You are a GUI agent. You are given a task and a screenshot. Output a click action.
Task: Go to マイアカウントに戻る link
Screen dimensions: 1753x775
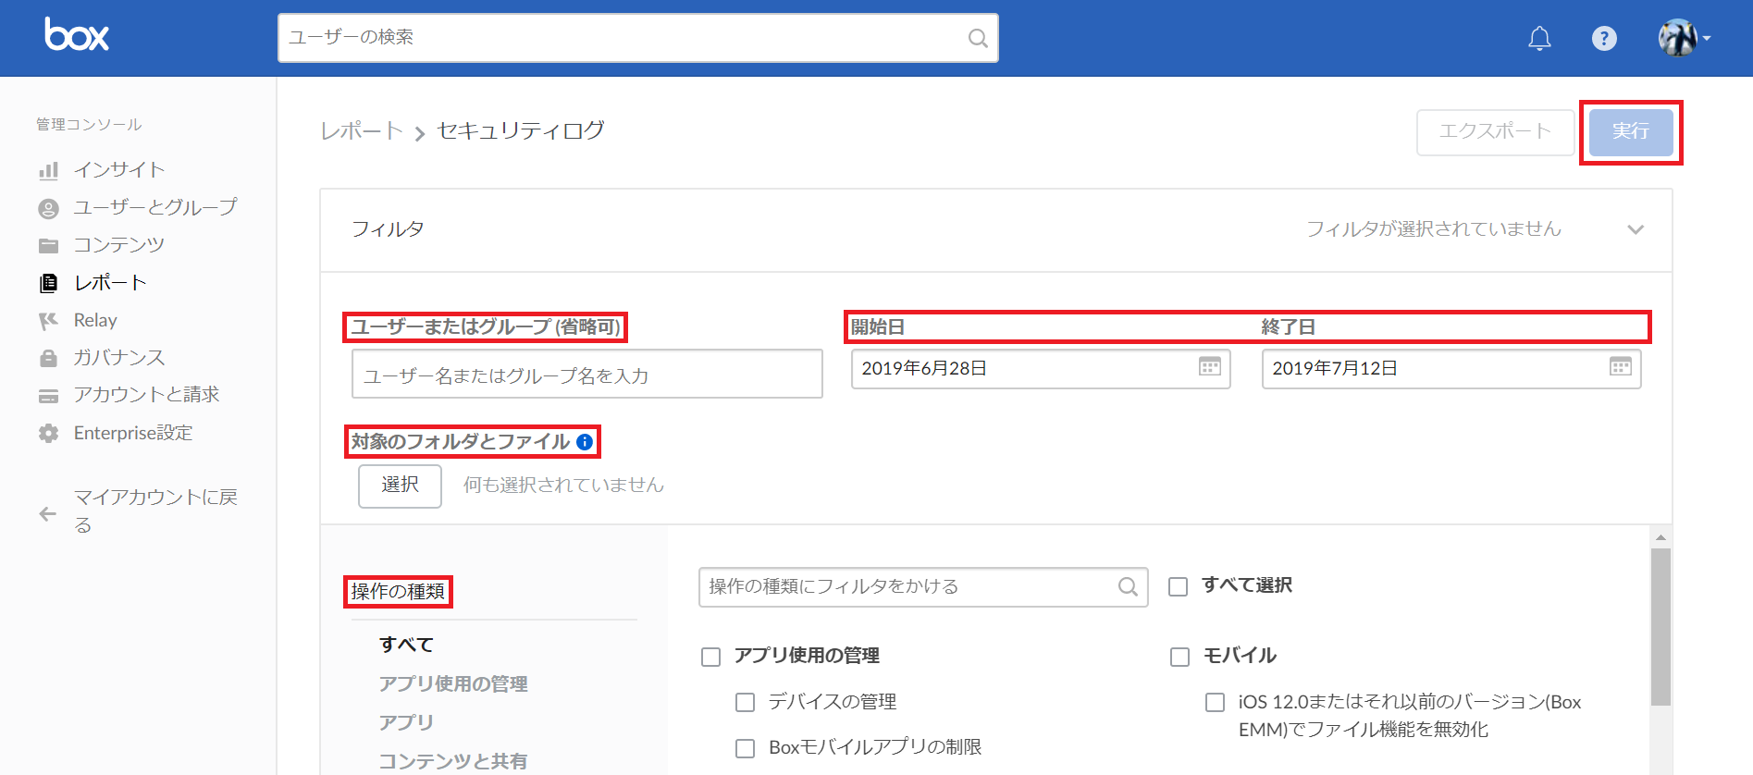click(155, 511)
